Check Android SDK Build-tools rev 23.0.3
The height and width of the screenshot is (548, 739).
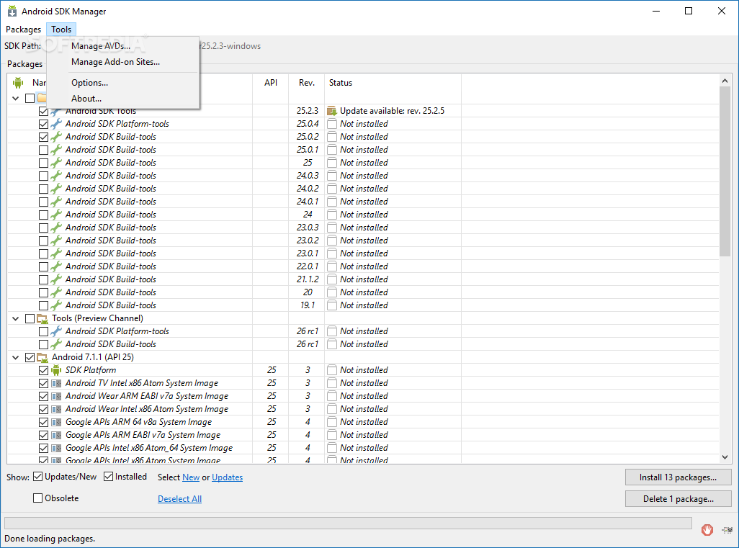click(x=43, y=228)
